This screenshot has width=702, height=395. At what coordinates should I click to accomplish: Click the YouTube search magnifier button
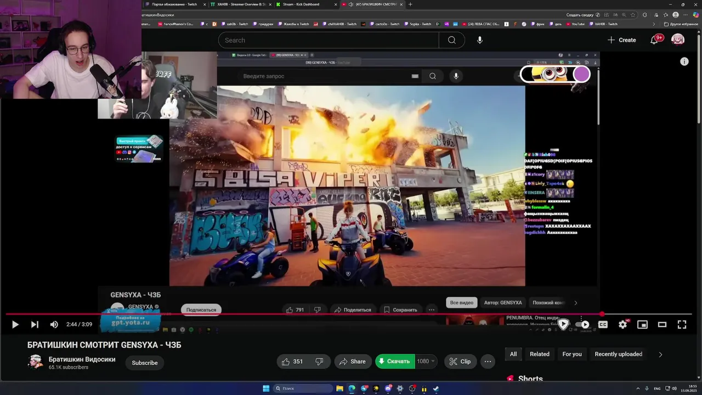(x=452, y=40)
